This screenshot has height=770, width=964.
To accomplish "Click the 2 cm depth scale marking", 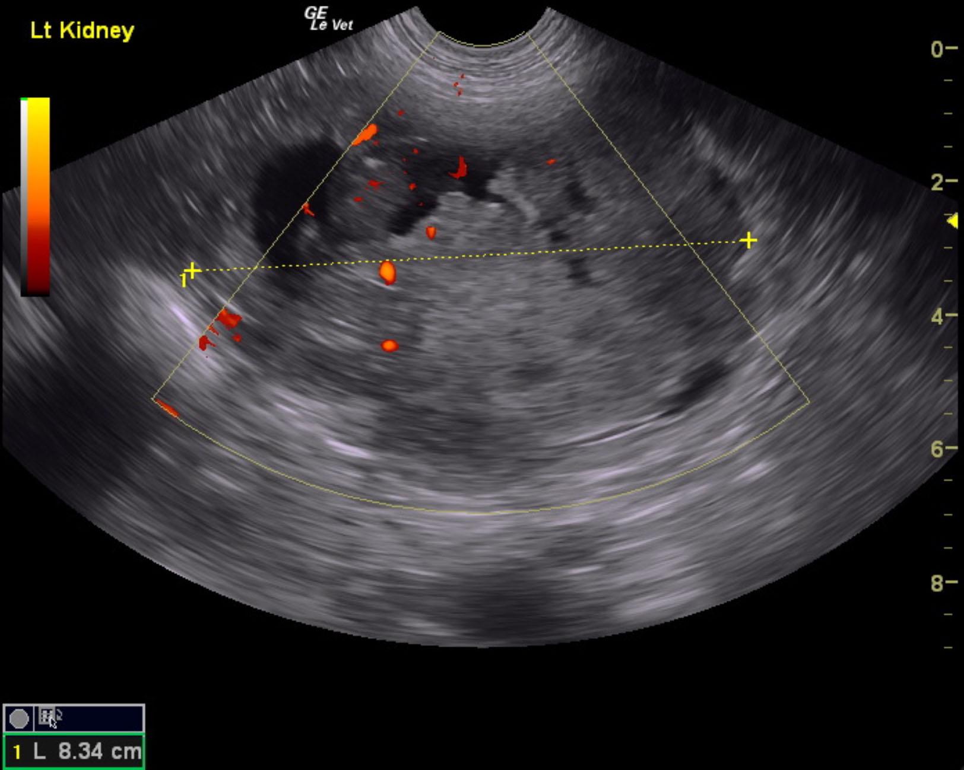I will point(943,182).
